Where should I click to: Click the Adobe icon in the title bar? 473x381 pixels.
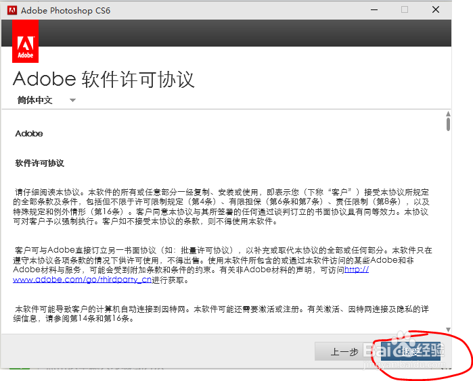tap(12, 11)
